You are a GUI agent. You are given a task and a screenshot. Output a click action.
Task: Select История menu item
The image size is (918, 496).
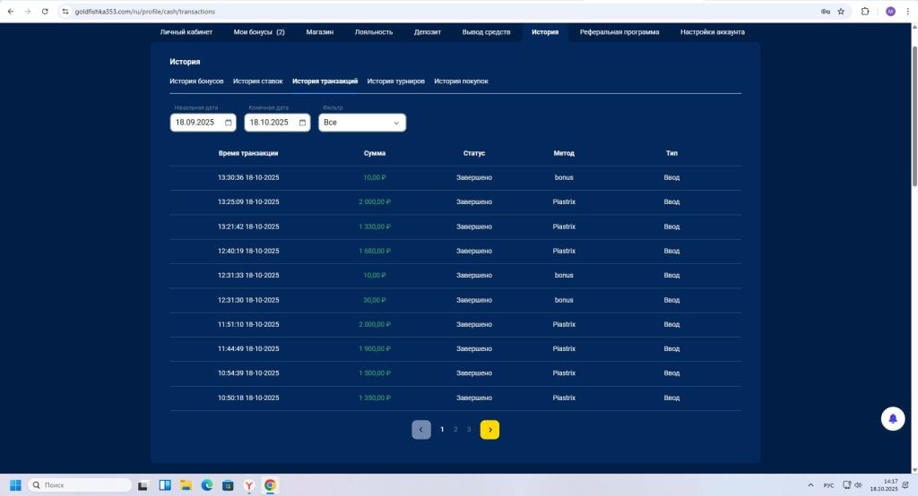point(545,32)
